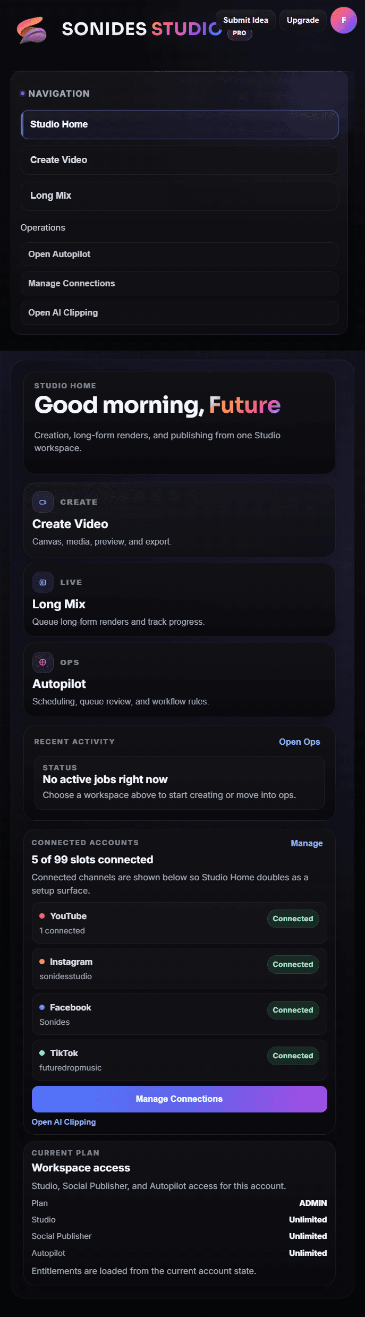365x1317 pixels.
Task: Click the Create Video camera icon
Action: click(x=43, y=502)
